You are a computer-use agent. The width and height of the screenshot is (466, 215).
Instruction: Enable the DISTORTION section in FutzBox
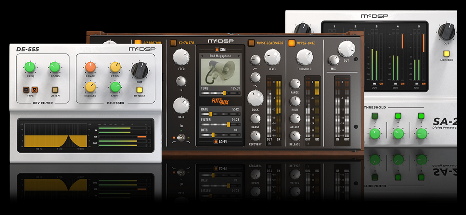[138, 43]
